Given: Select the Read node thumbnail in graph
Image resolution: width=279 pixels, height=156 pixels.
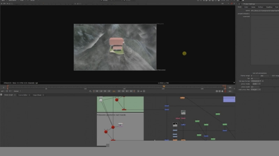Looking at the screenshot, I should pyautogui.click(x=183, y=112).
